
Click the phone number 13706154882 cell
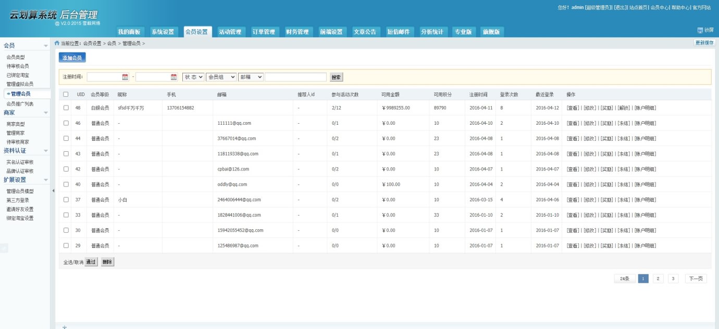coord(180,108)
